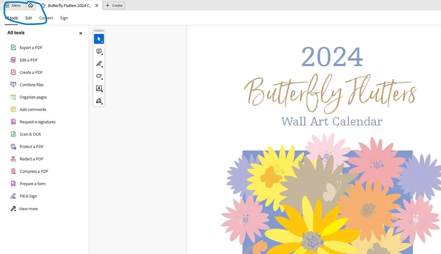Screen dimensions: 441x254
Task: Click the Protect a PDF label
Action: pyautogui.click(x=31, y=146)
